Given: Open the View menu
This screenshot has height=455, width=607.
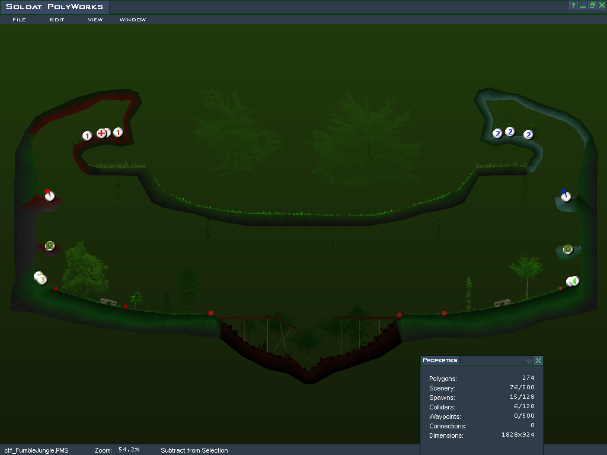Looking at the screenshot, I should point(95,20).
